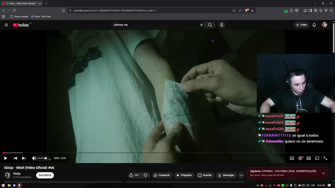Open File Explorer from the taskbar

[9, 185]
